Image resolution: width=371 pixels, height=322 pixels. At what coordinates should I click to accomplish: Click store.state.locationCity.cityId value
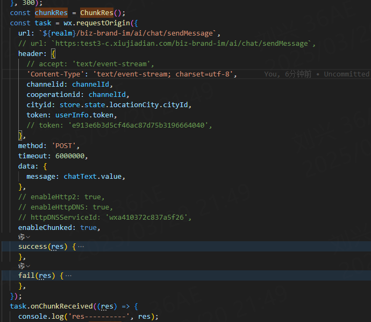click(124, 104)
